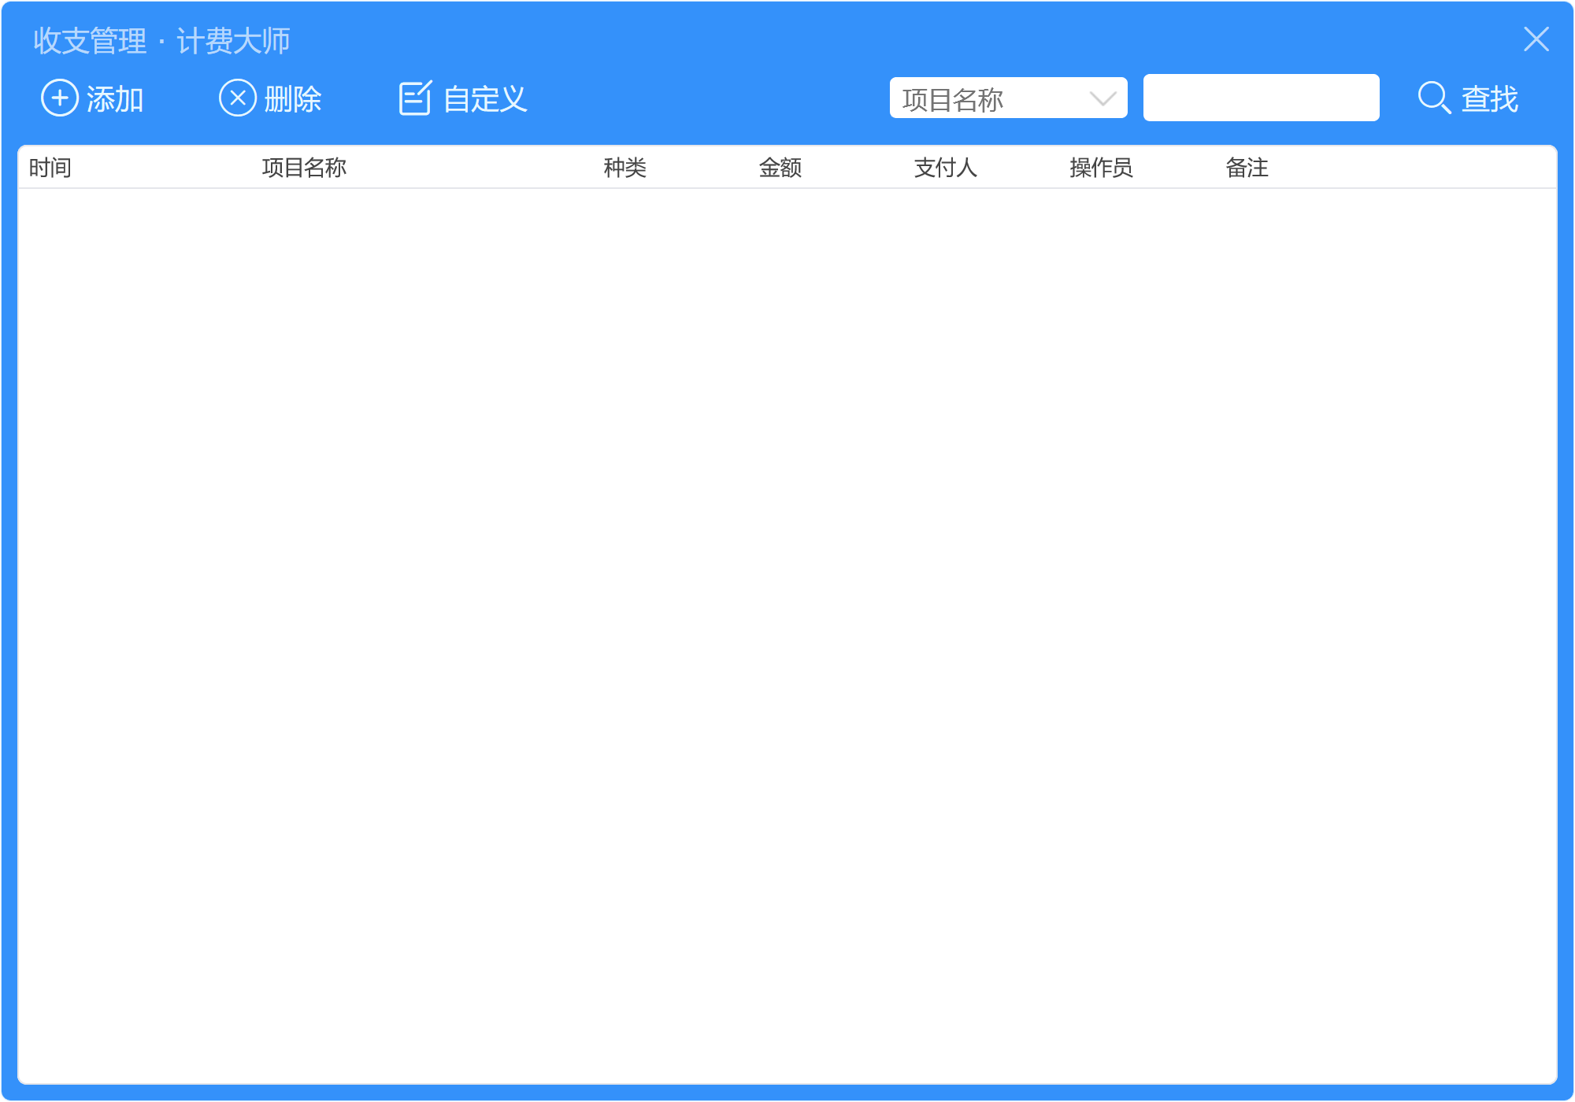Click the 删除 button label

click(x=293, y=99)
